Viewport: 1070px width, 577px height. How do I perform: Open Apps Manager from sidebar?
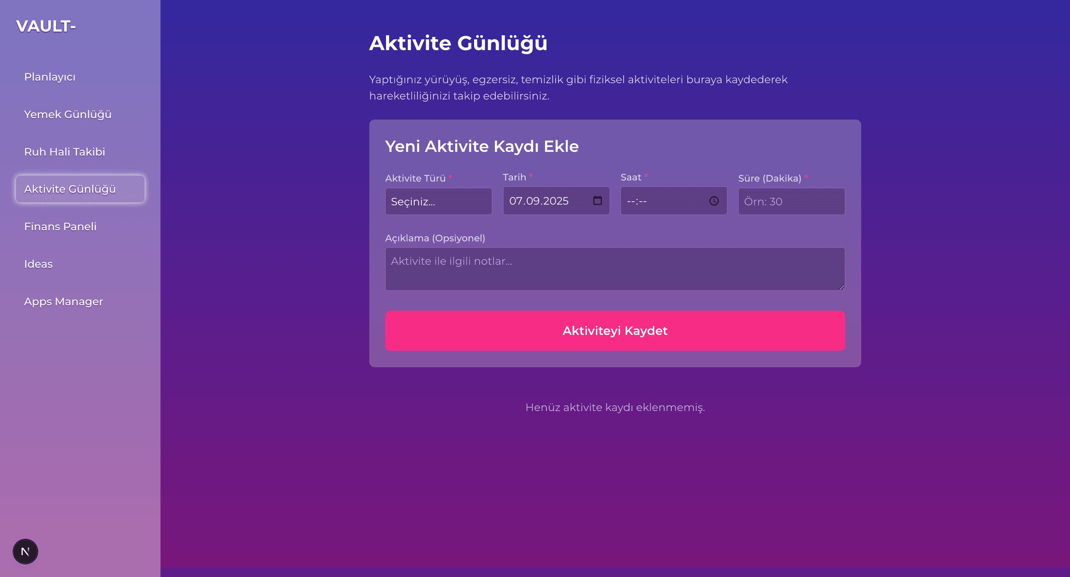(63, 301)
